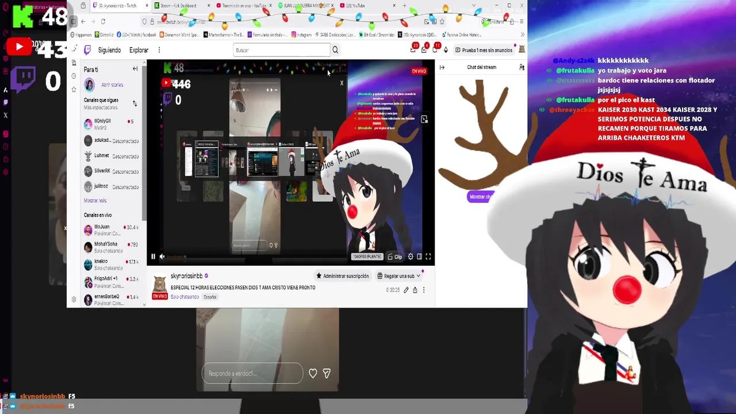
Task: Open Abrir stories link
Action: [112, 85]
